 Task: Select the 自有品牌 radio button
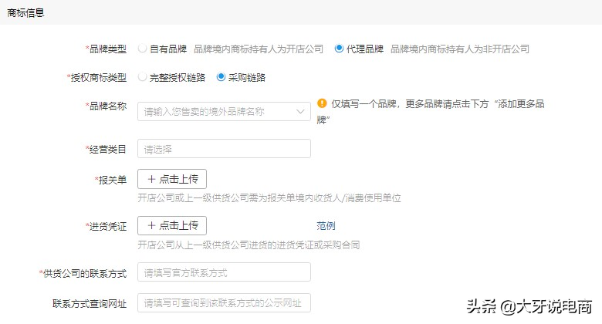(142, 49)
